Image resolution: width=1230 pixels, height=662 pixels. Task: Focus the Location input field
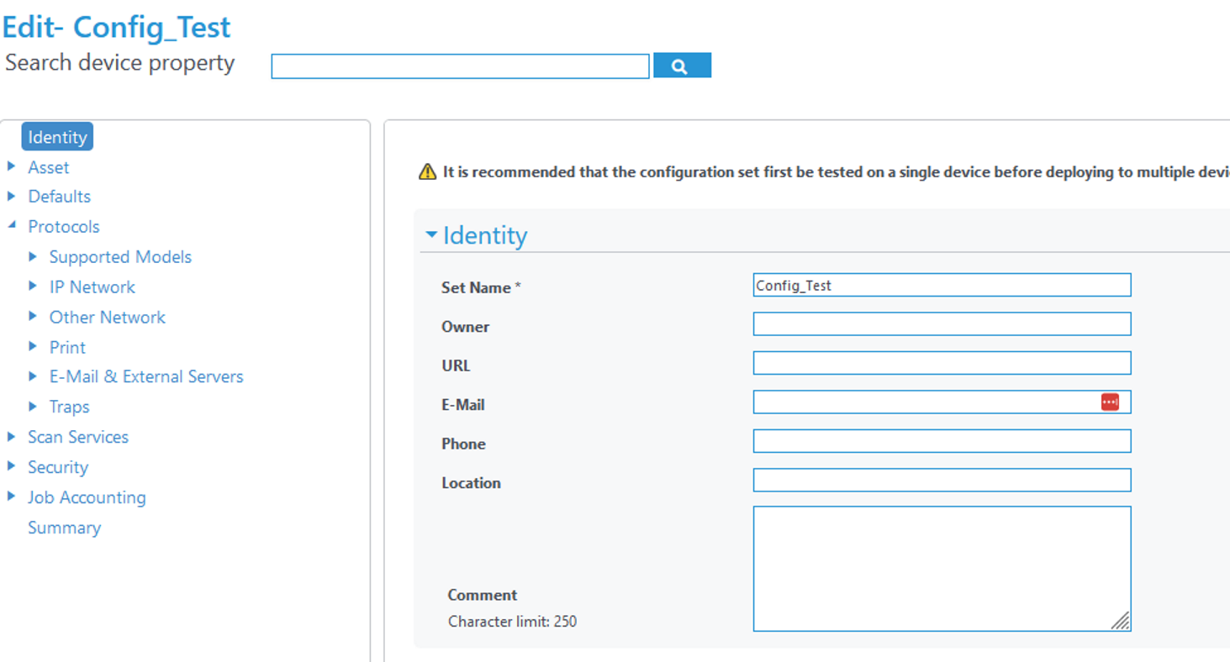(x=942, y=480)
